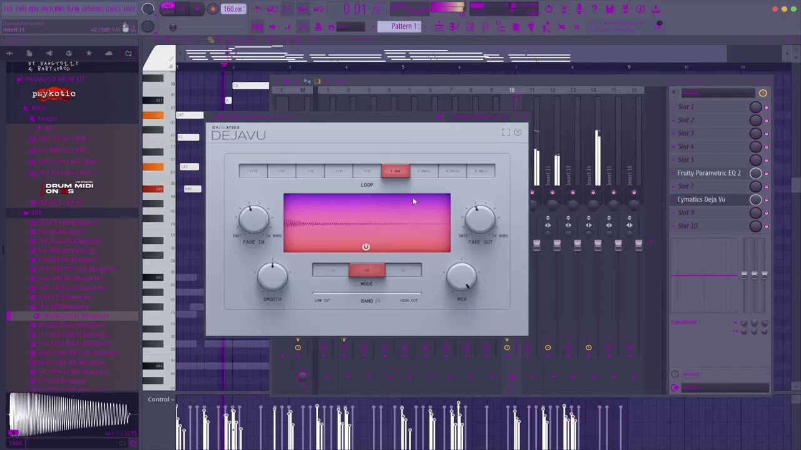Screen dimensions: 801x450
Task: Open the Slot 7 effect selector
Action: point(710,186)
